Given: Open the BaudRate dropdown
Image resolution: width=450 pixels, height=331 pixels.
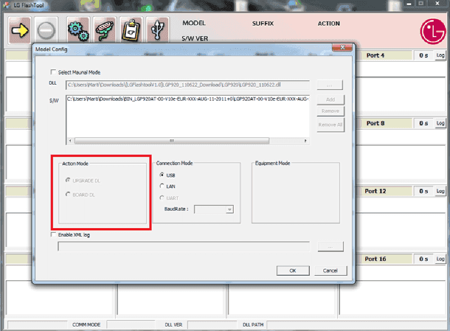Looking at the screenshot, I should click(229, 210).
